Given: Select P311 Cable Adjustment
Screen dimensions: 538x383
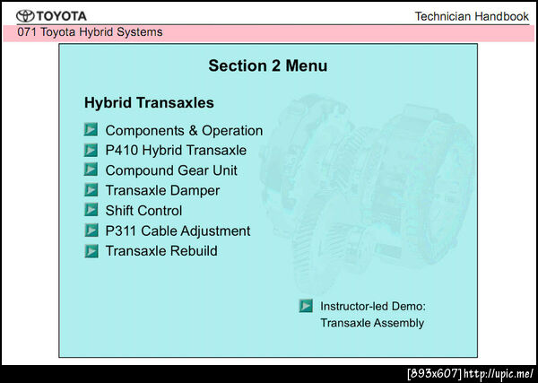Looking at the screenshot, I should click(x=178, y=231).
